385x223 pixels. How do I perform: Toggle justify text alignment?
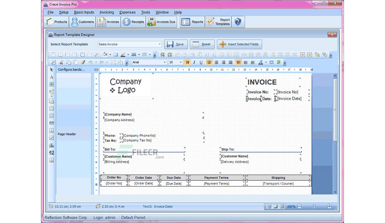(231, 62)
